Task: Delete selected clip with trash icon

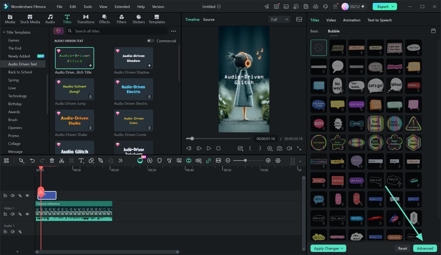Action: 52,161
